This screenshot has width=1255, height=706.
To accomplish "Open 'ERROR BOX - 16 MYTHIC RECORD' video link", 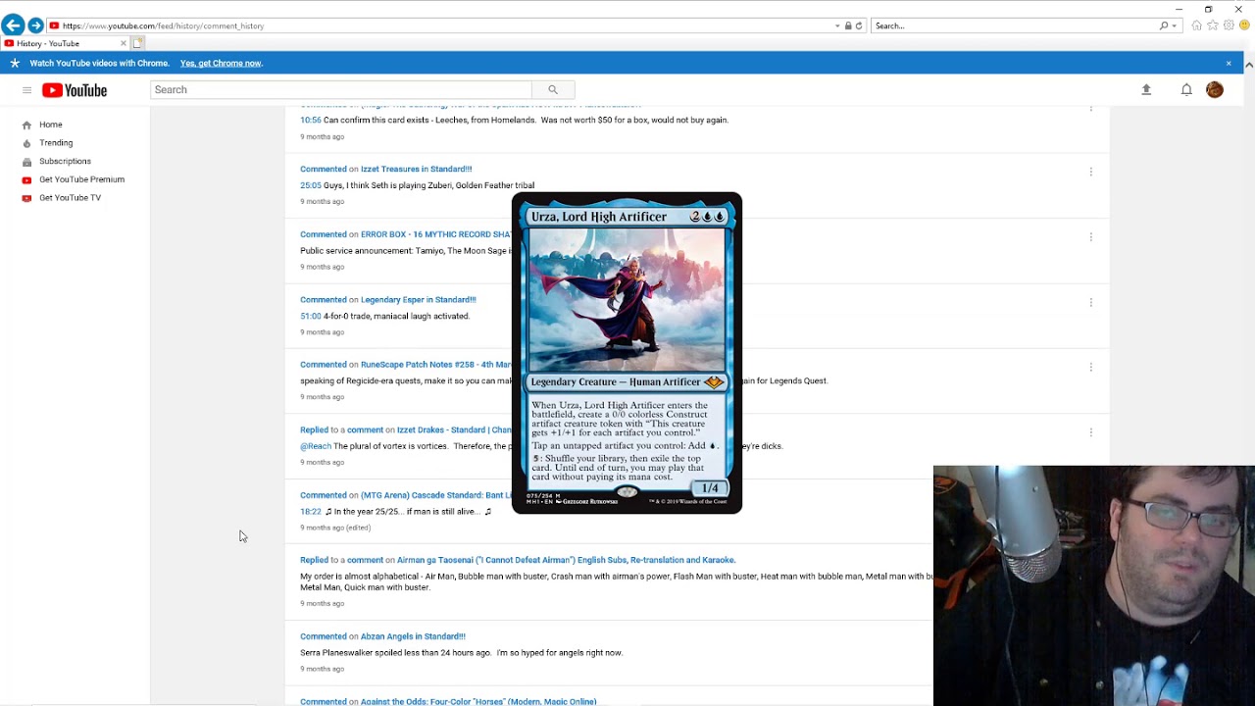I will [436, 234].
